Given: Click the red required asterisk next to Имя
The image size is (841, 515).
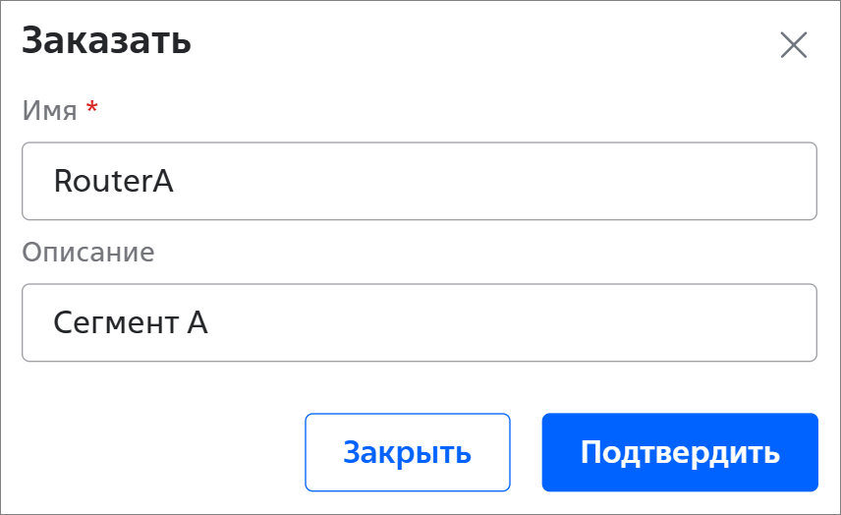Looking at the screenshot, I should pos(92,108).
